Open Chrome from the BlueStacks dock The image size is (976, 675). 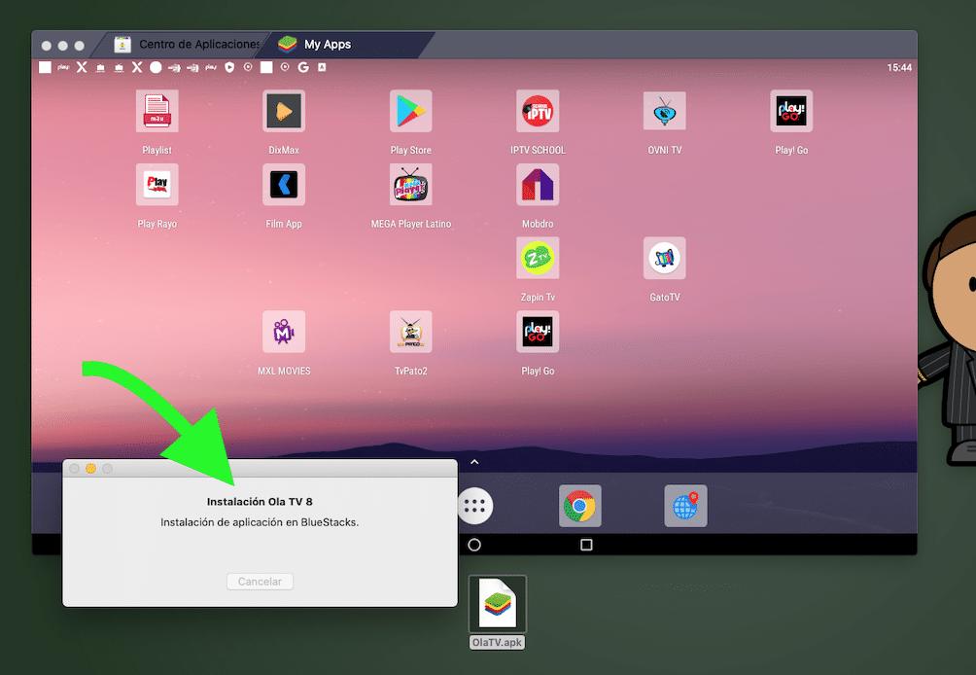(x=579, y=506)
